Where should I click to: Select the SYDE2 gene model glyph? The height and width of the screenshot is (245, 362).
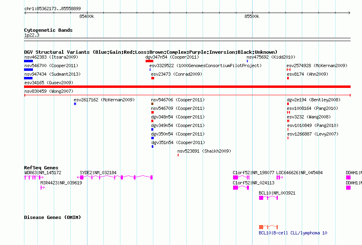pyautogui.click(x=115, y=177)
